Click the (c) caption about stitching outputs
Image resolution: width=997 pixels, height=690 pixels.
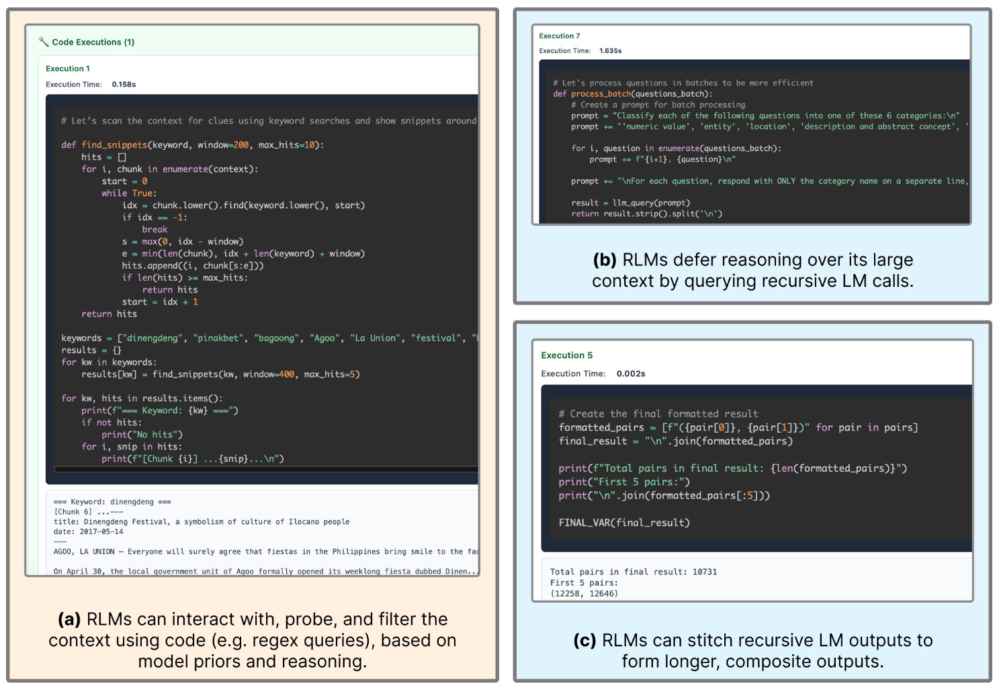click(x=752, y=650)
